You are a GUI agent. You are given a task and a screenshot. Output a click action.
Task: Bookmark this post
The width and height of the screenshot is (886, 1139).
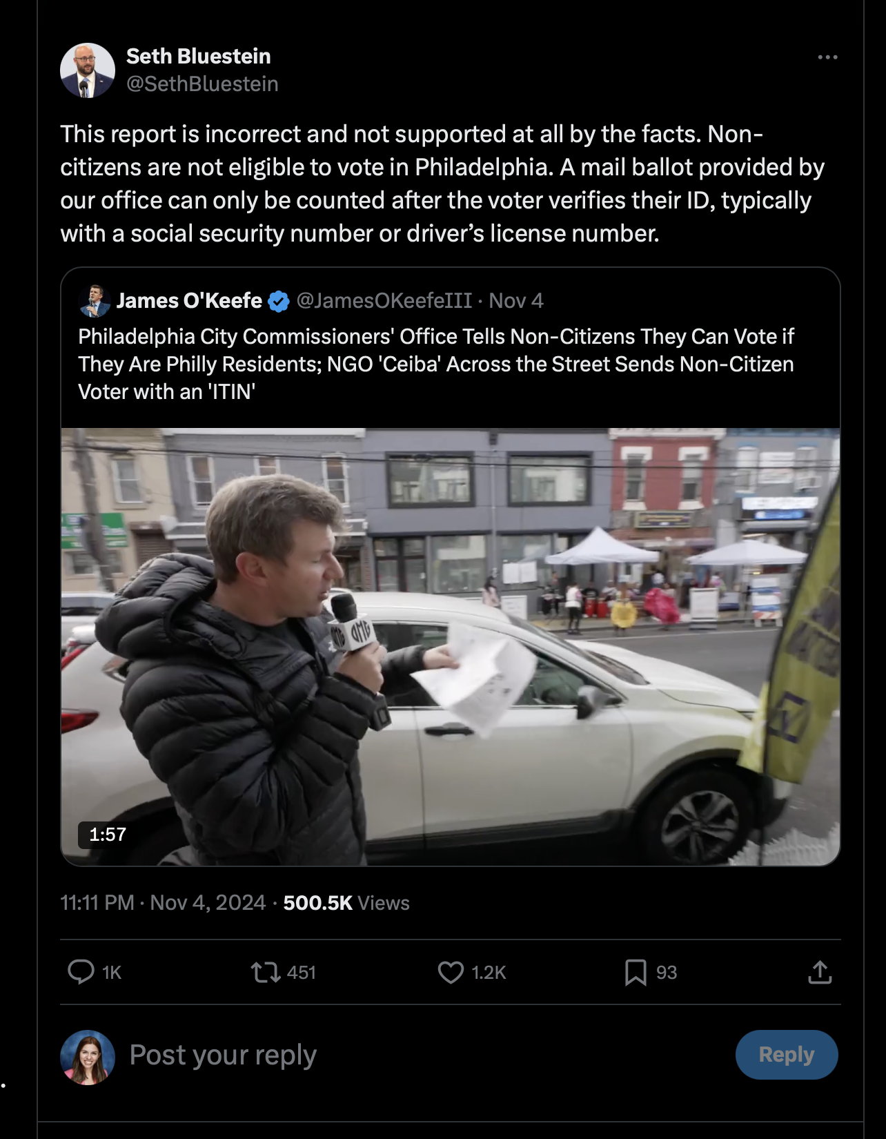coord(636,973)
